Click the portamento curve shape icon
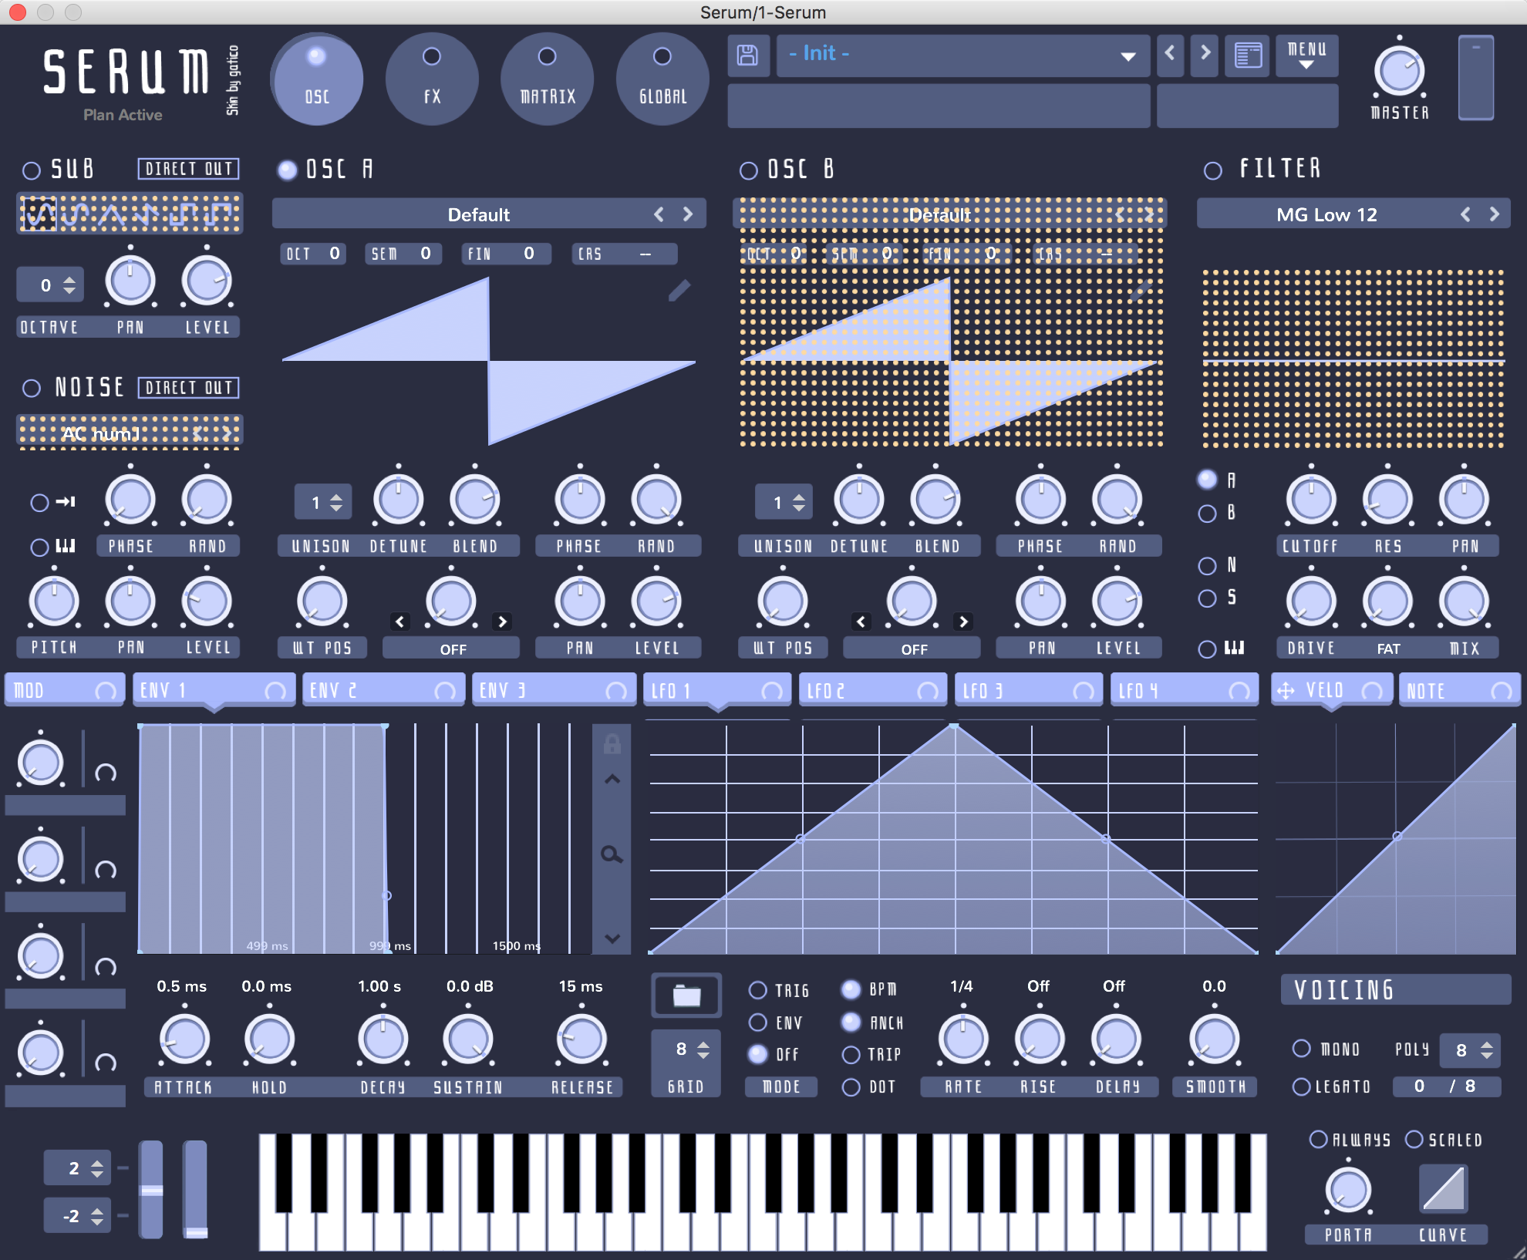 pyautogui.click(x=1443, y=1188)
